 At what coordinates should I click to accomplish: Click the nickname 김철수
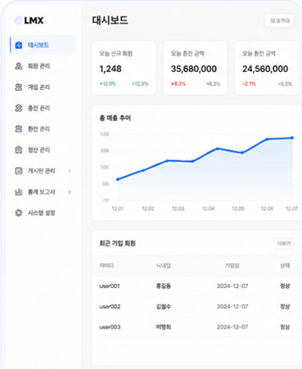164,307
